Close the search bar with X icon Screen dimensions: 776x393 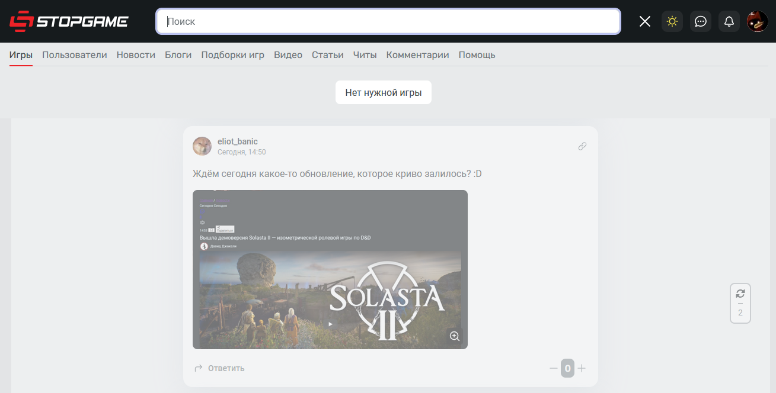[645, 21]
